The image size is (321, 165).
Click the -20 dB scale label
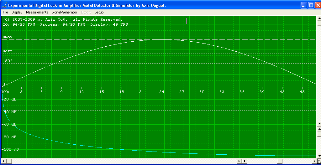point(9,99)
